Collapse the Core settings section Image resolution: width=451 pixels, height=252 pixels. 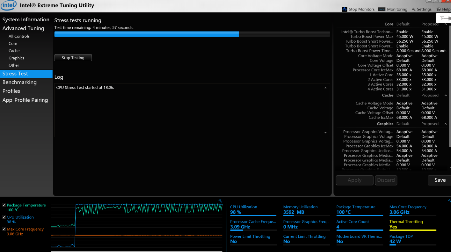click(x=446, y=24)
